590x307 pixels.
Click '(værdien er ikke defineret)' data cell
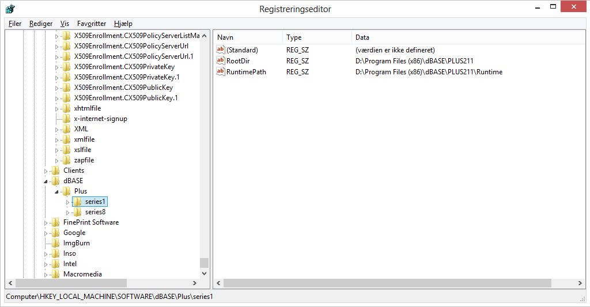tap(395, 50)
